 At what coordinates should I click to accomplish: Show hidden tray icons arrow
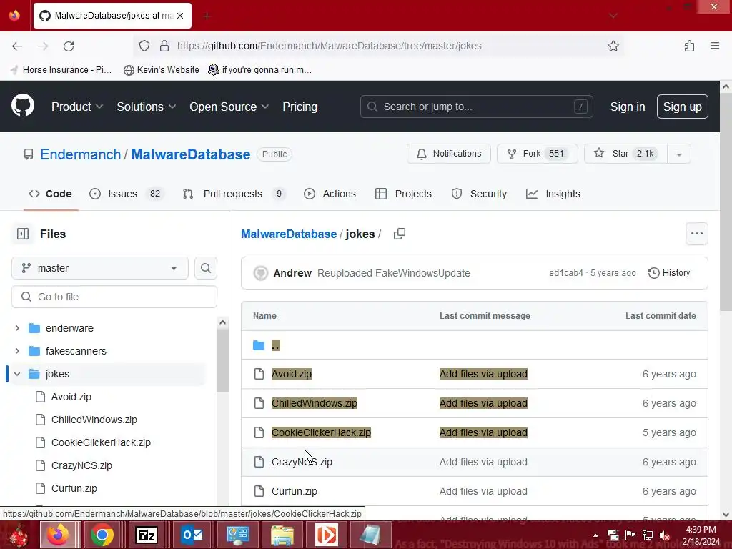pyautogui.click(x=595, y=535)
